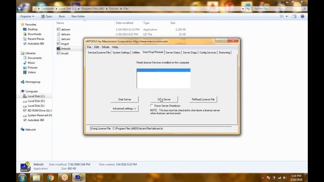Image resolution: width=324 pixels, height=182 pixels.
Task: Click the Explorer back arrow button
Action: (x=20, y=9)
